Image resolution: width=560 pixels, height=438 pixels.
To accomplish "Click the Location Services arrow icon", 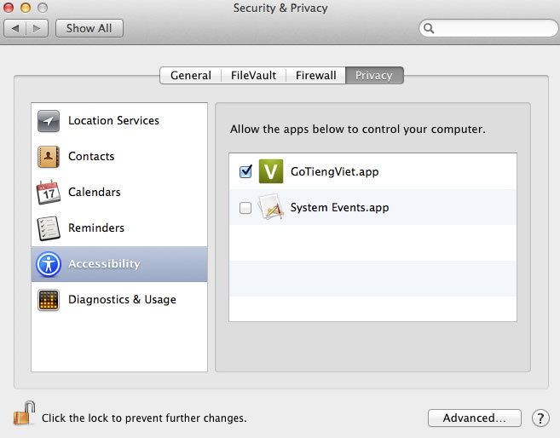I will 49,121.
